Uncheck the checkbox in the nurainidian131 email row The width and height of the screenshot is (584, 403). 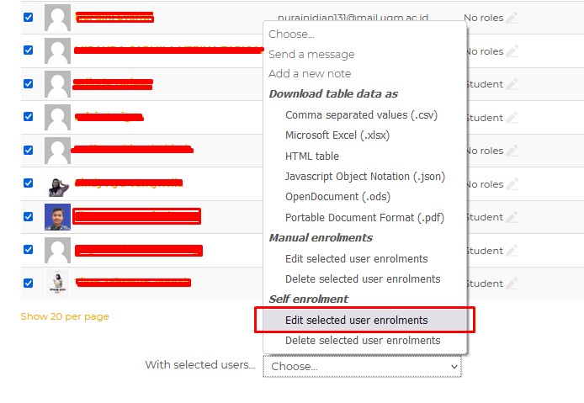point(28,18)
